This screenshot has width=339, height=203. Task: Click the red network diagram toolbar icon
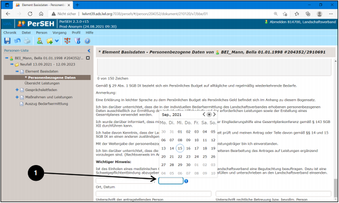pyautogui.click(x=67, y=41)
